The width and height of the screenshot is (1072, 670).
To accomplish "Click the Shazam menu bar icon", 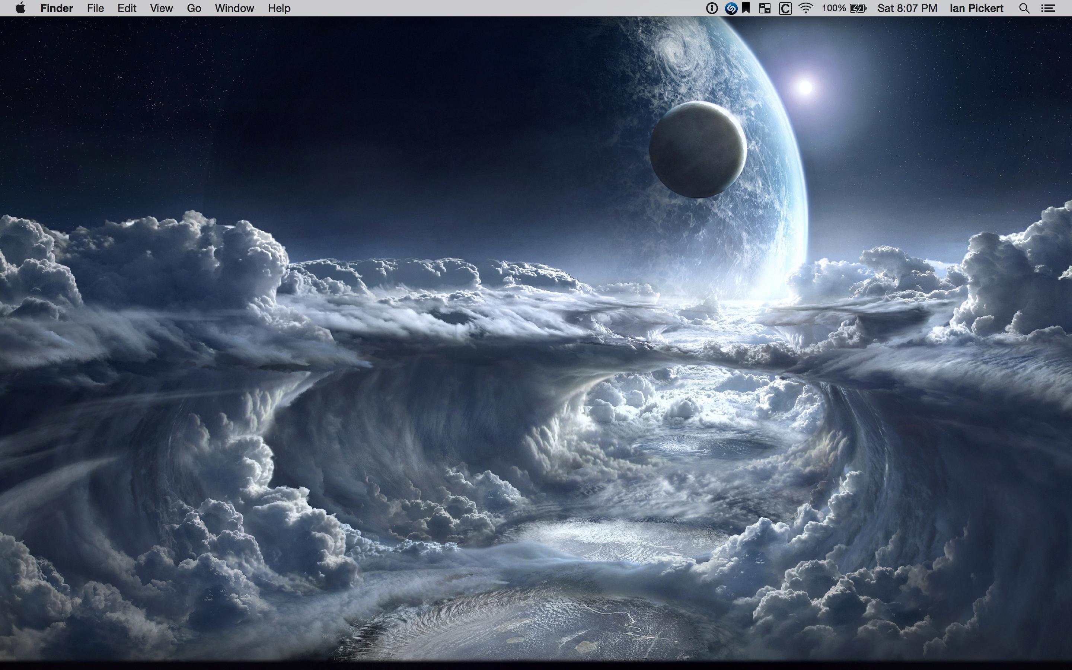I will (731, 8).
